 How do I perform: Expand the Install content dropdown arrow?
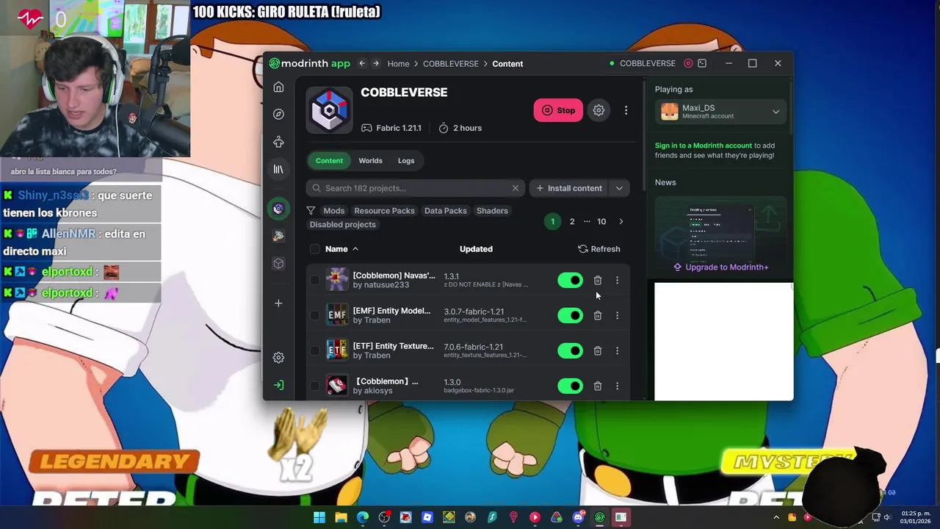pyautogui.click(x=619, y=188)
